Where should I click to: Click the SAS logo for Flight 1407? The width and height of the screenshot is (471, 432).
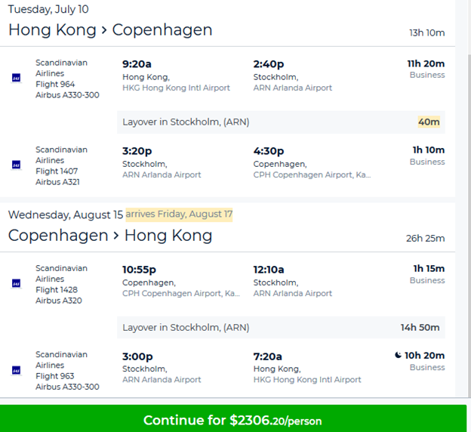click(16, 165)
